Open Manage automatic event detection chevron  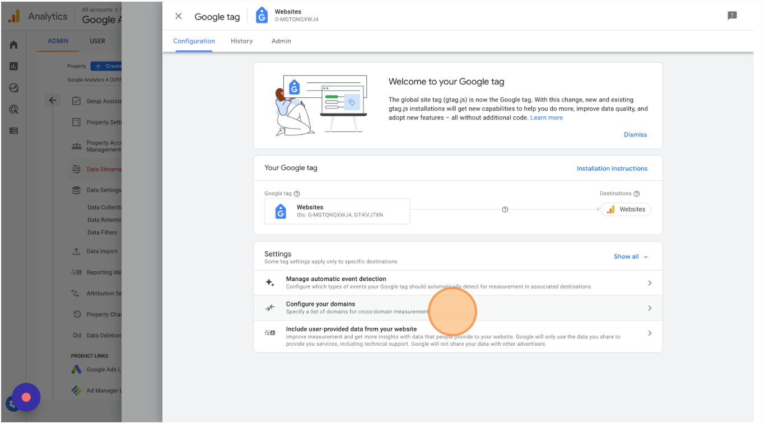(650, 283)
